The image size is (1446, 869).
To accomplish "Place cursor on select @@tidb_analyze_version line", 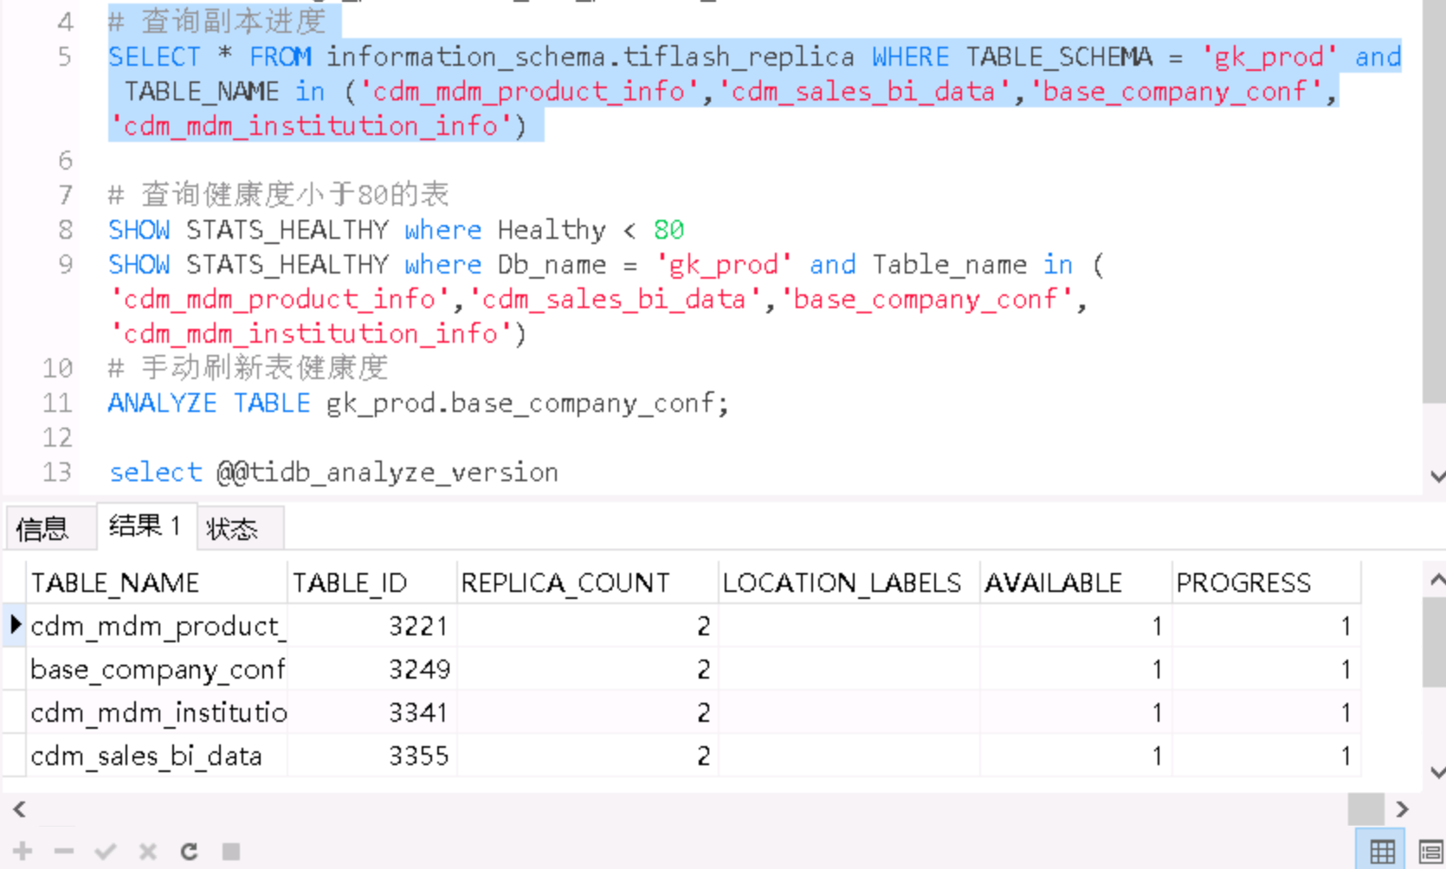I will [333, 473].
